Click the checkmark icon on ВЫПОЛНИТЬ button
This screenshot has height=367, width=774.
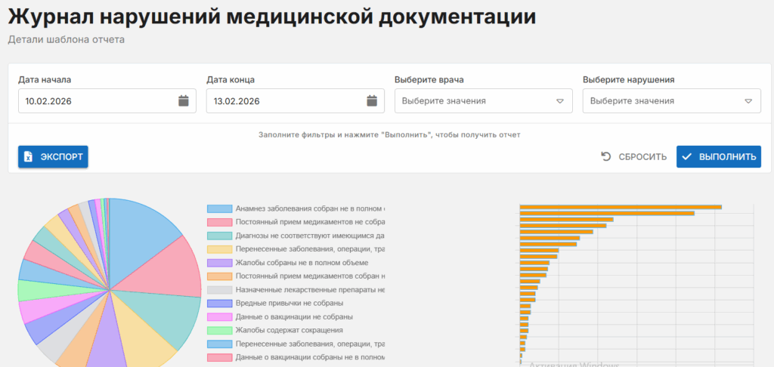686,157
